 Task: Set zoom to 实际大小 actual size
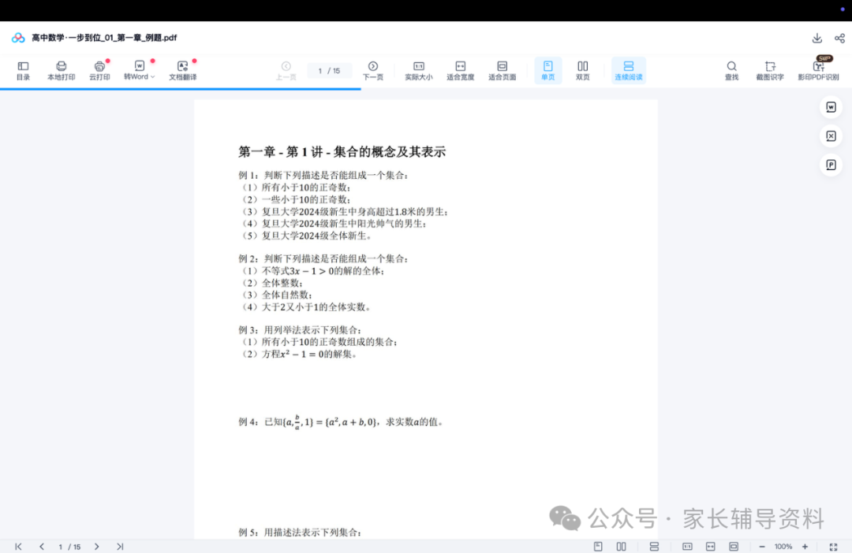(418, 71)
